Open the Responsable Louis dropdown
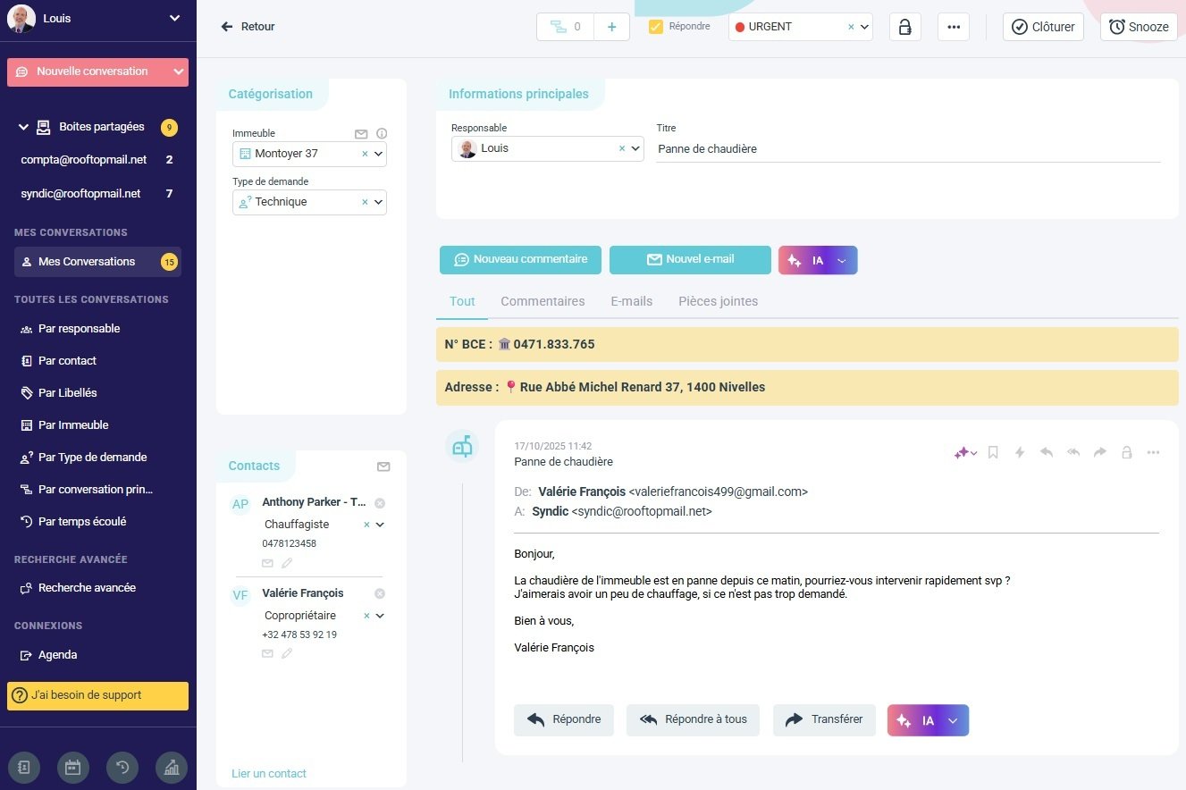The image size is (1186, 790). 635,149
